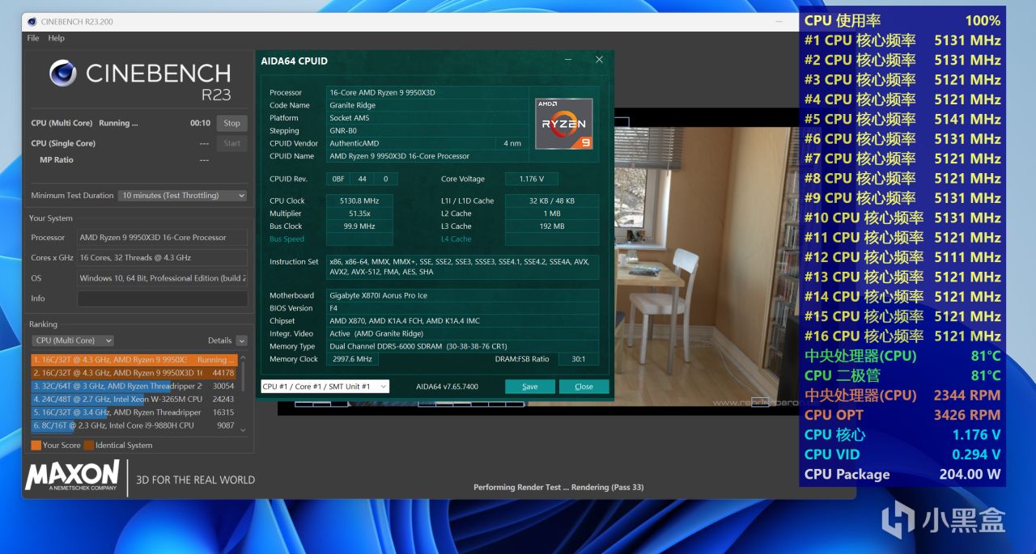
Task: Open the Help menu in Cinebench
Action: pyautogui.click(x=56, y=38)
